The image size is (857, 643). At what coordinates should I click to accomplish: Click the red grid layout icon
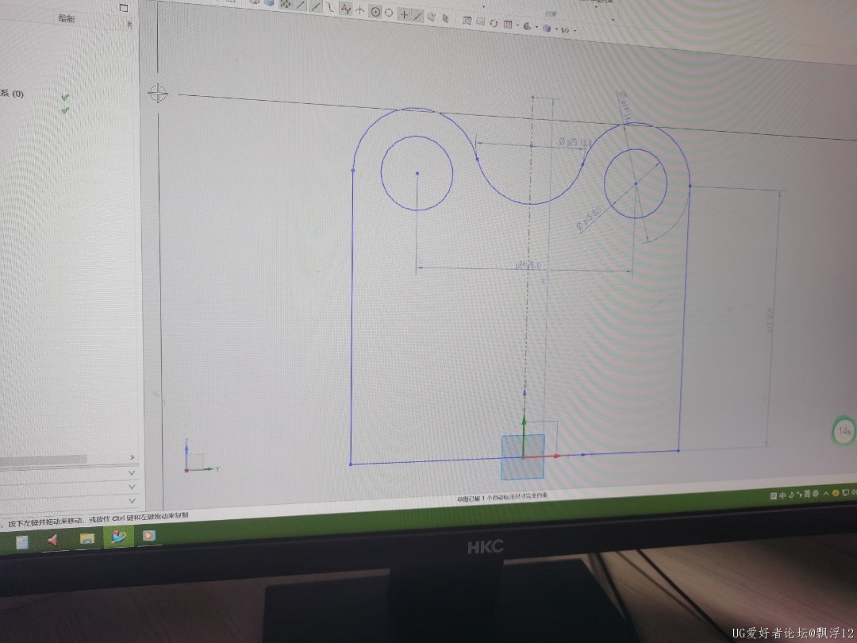(x=508, y=25)
